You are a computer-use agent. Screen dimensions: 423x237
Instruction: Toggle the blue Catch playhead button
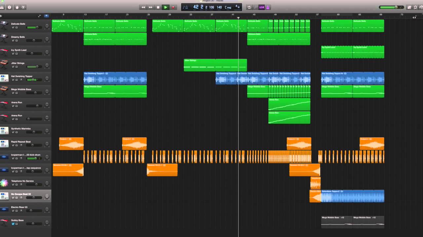coord(46,16)
